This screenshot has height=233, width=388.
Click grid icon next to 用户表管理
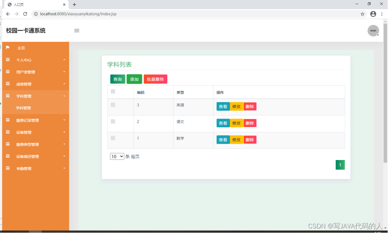[8, 72]
